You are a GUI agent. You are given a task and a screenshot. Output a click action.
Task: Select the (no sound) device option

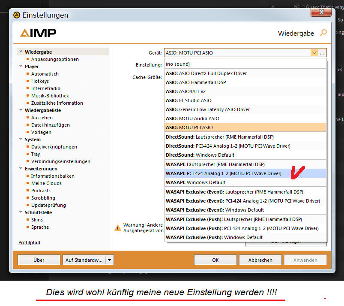pos(245,64)
